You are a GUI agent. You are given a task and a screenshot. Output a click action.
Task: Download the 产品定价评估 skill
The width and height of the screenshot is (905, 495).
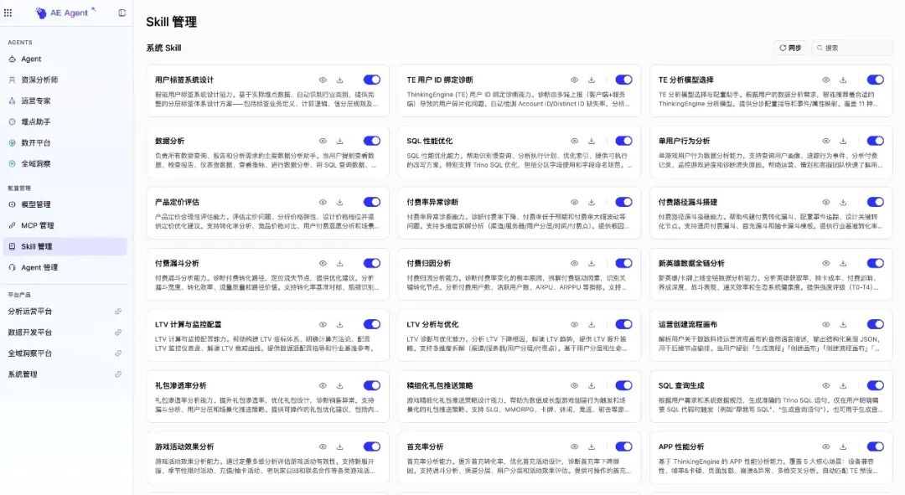(340, 202)
